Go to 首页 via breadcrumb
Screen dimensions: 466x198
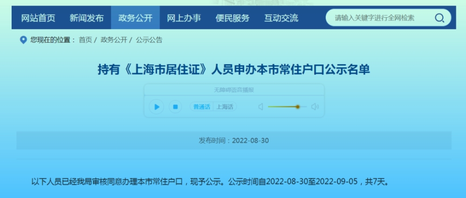coord(85,40)
